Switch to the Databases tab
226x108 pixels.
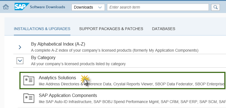[x=164, y=29]
